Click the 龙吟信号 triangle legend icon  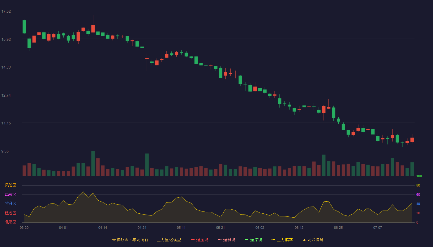(304, 240)
